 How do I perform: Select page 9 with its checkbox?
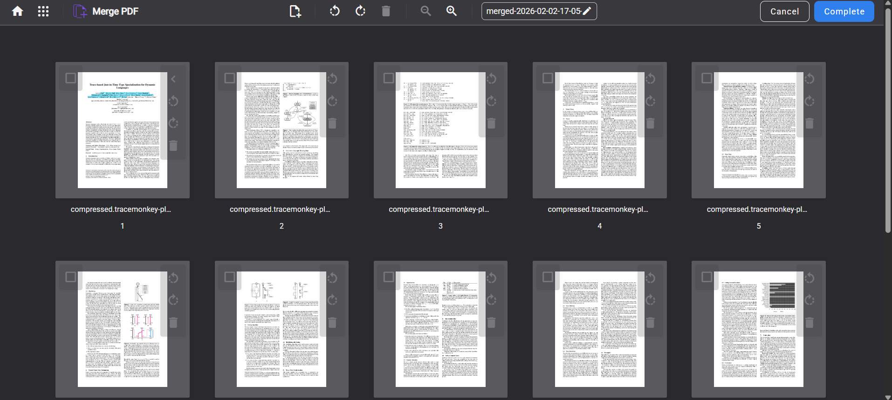click(x=548, y=277)
